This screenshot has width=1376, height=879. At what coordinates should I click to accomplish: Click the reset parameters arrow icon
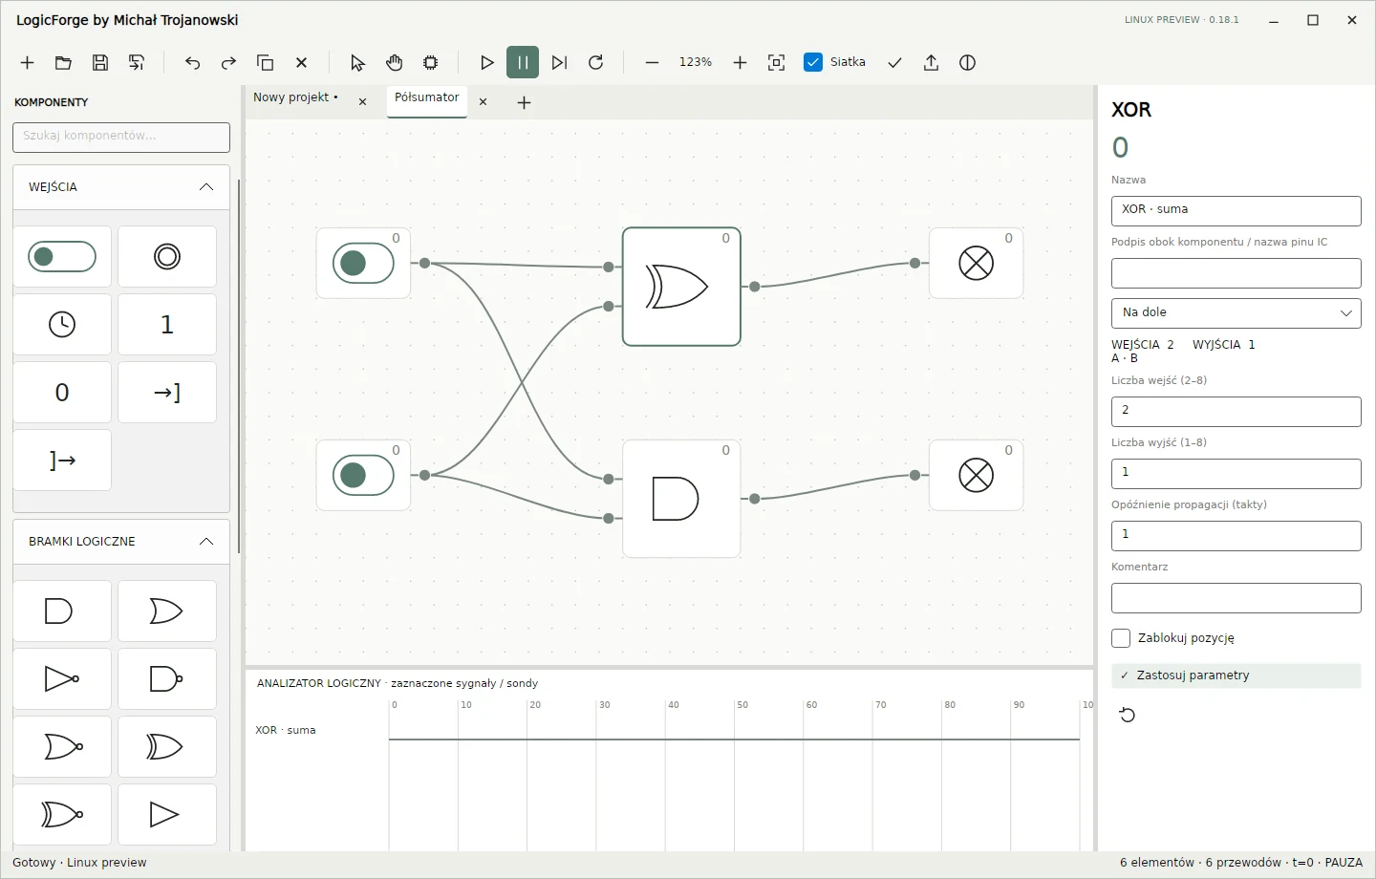1128,716
